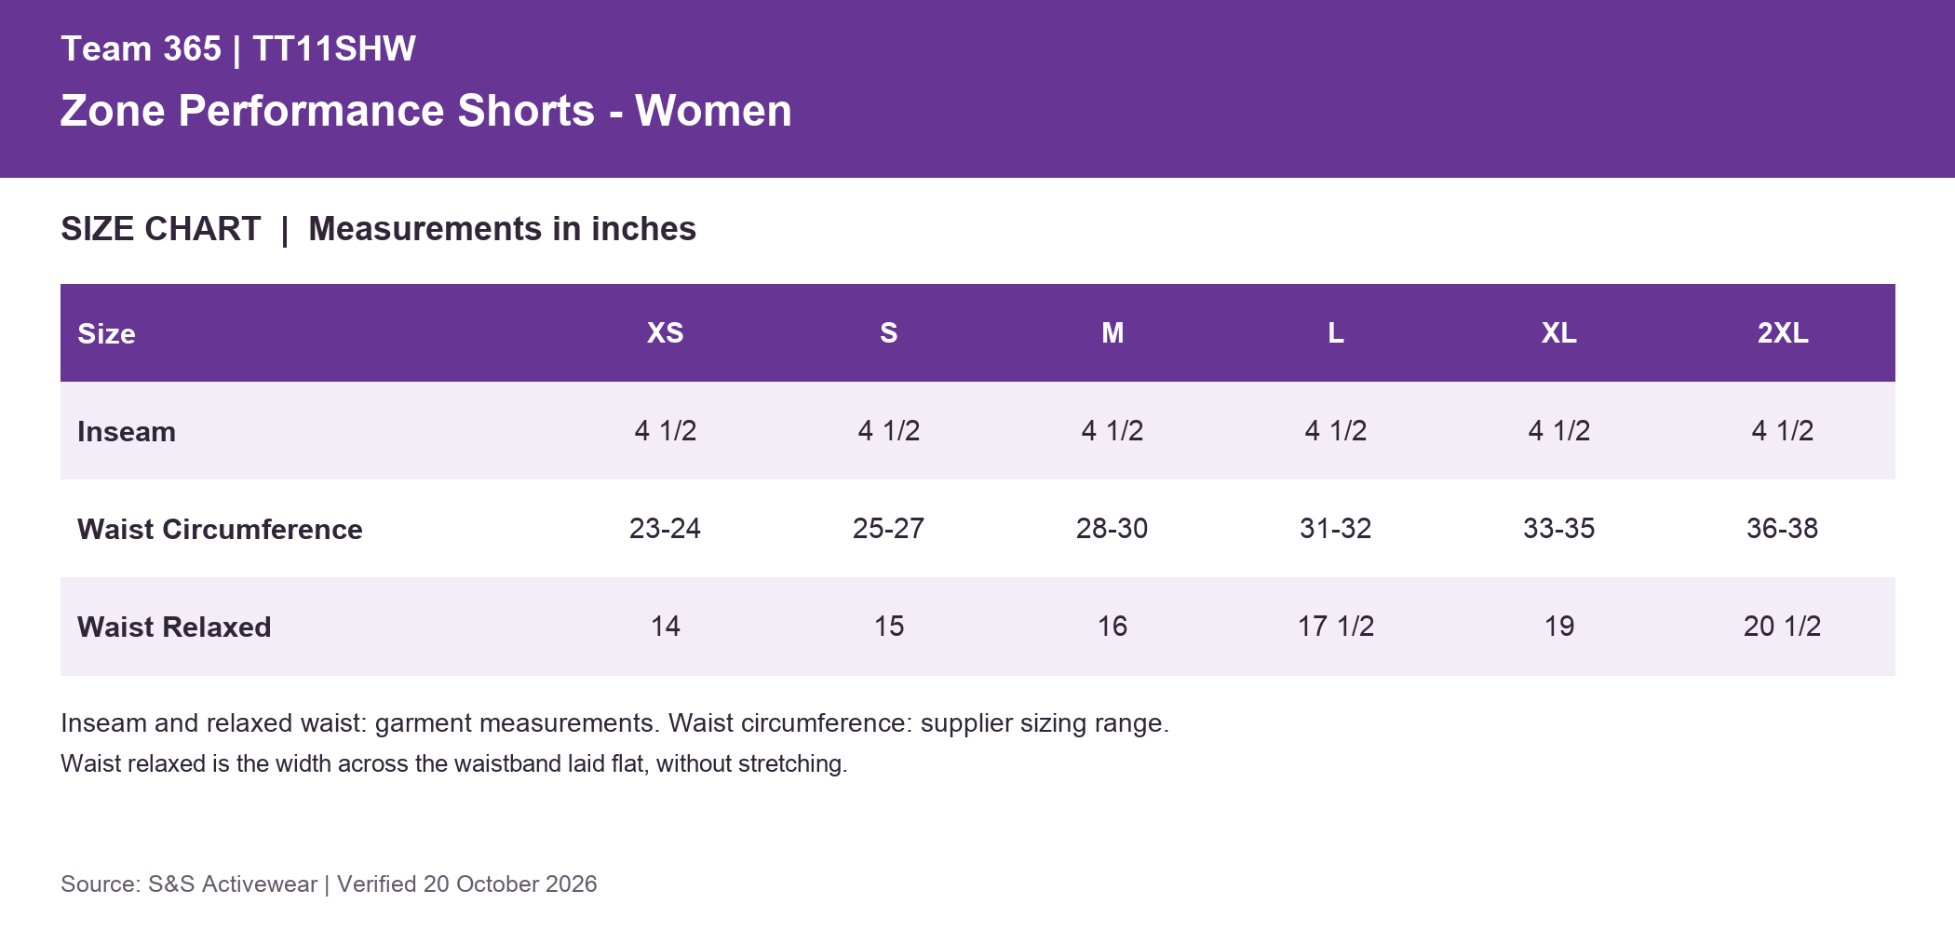Click the 28-30 waist circumference cell
This screenshot has width=1955, height=931.
coord(1112,528)
